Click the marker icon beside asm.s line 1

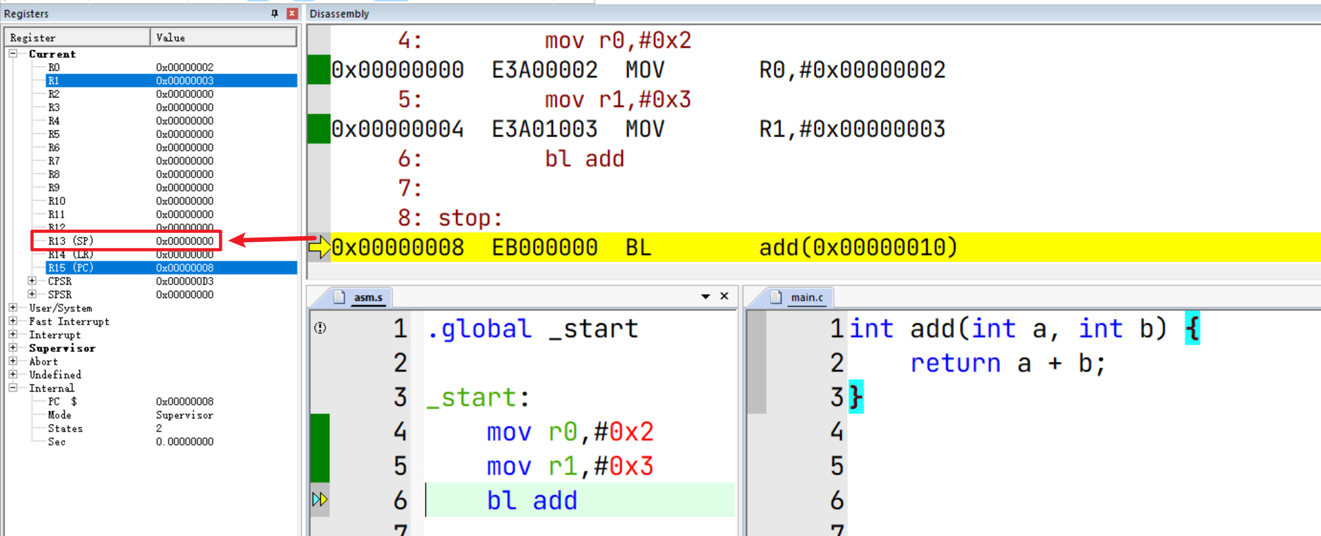[x=320, y=328]
